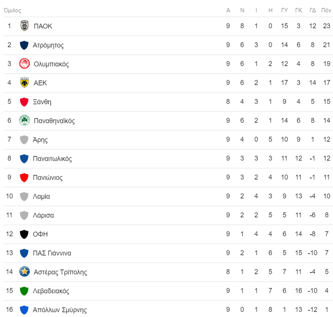Viewport: 333px width, 317px height.
Task: Click the Όμιλος column header
Action: click(12, 10)
